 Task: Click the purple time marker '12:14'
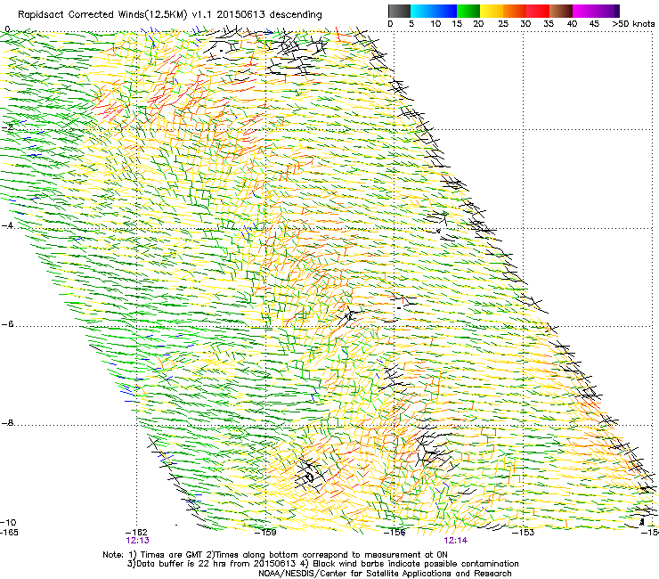456,541
